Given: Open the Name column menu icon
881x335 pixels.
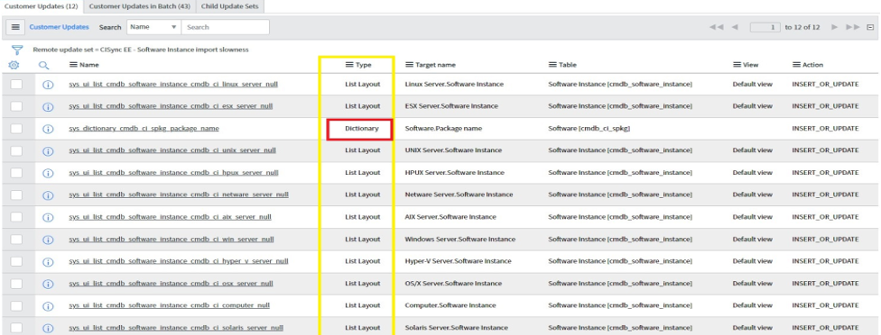Looking at the screenshot, I should tap(73, 65).
